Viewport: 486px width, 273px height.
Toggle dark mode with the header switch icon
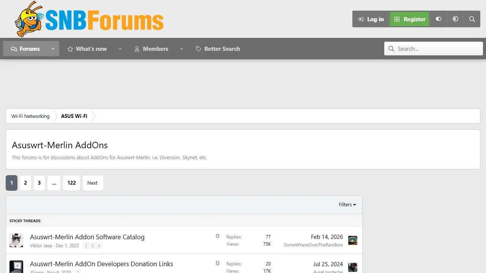pos(439,19)
